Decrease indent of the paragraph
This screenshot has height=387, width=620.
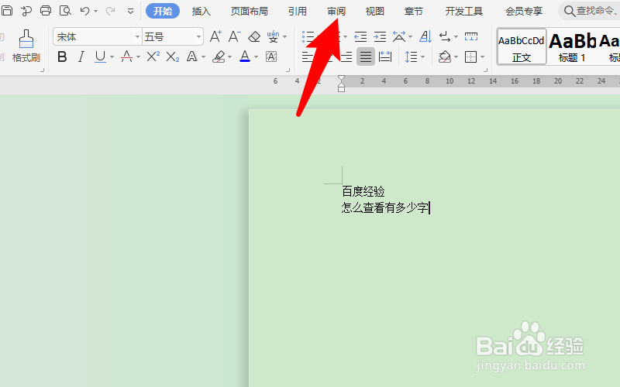pos(360,36)
